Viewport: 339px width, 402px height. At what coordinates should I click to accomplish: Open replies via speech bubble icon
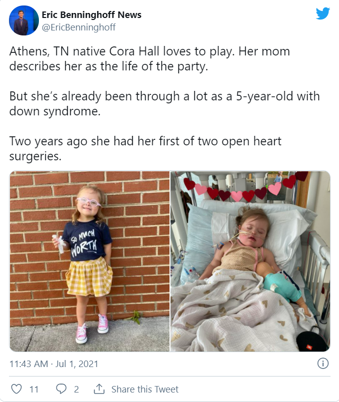61,389
